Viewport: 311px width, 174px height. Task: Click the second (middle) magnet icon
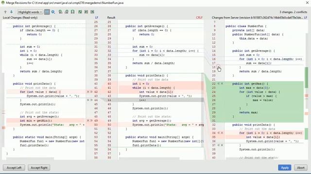tap(67, 12)
